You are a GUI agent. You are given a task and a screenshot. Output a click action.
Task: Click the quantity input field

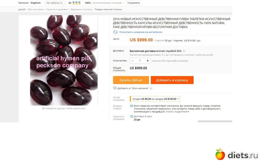coord(140,61)
